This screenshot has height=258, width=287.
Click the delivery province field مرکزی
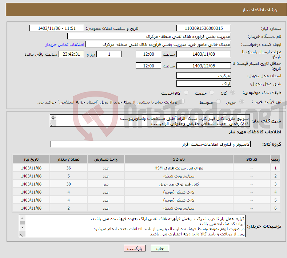(x=204, y=75)
